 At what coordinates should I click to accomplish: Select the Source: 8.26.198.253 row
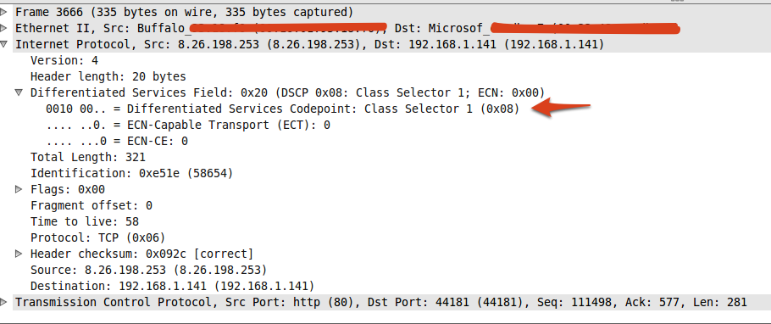pyautogui.click(x=148, y=270)
